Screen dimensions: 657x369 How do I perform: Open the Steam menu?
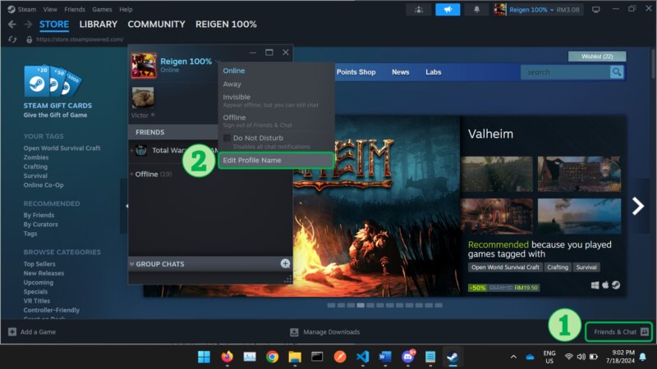(26, 9)
